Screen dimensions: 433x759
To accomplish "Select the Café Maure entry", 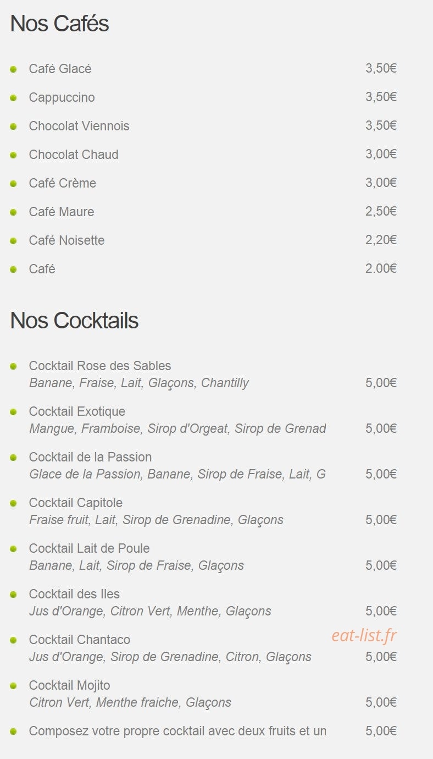I will 62,212.
